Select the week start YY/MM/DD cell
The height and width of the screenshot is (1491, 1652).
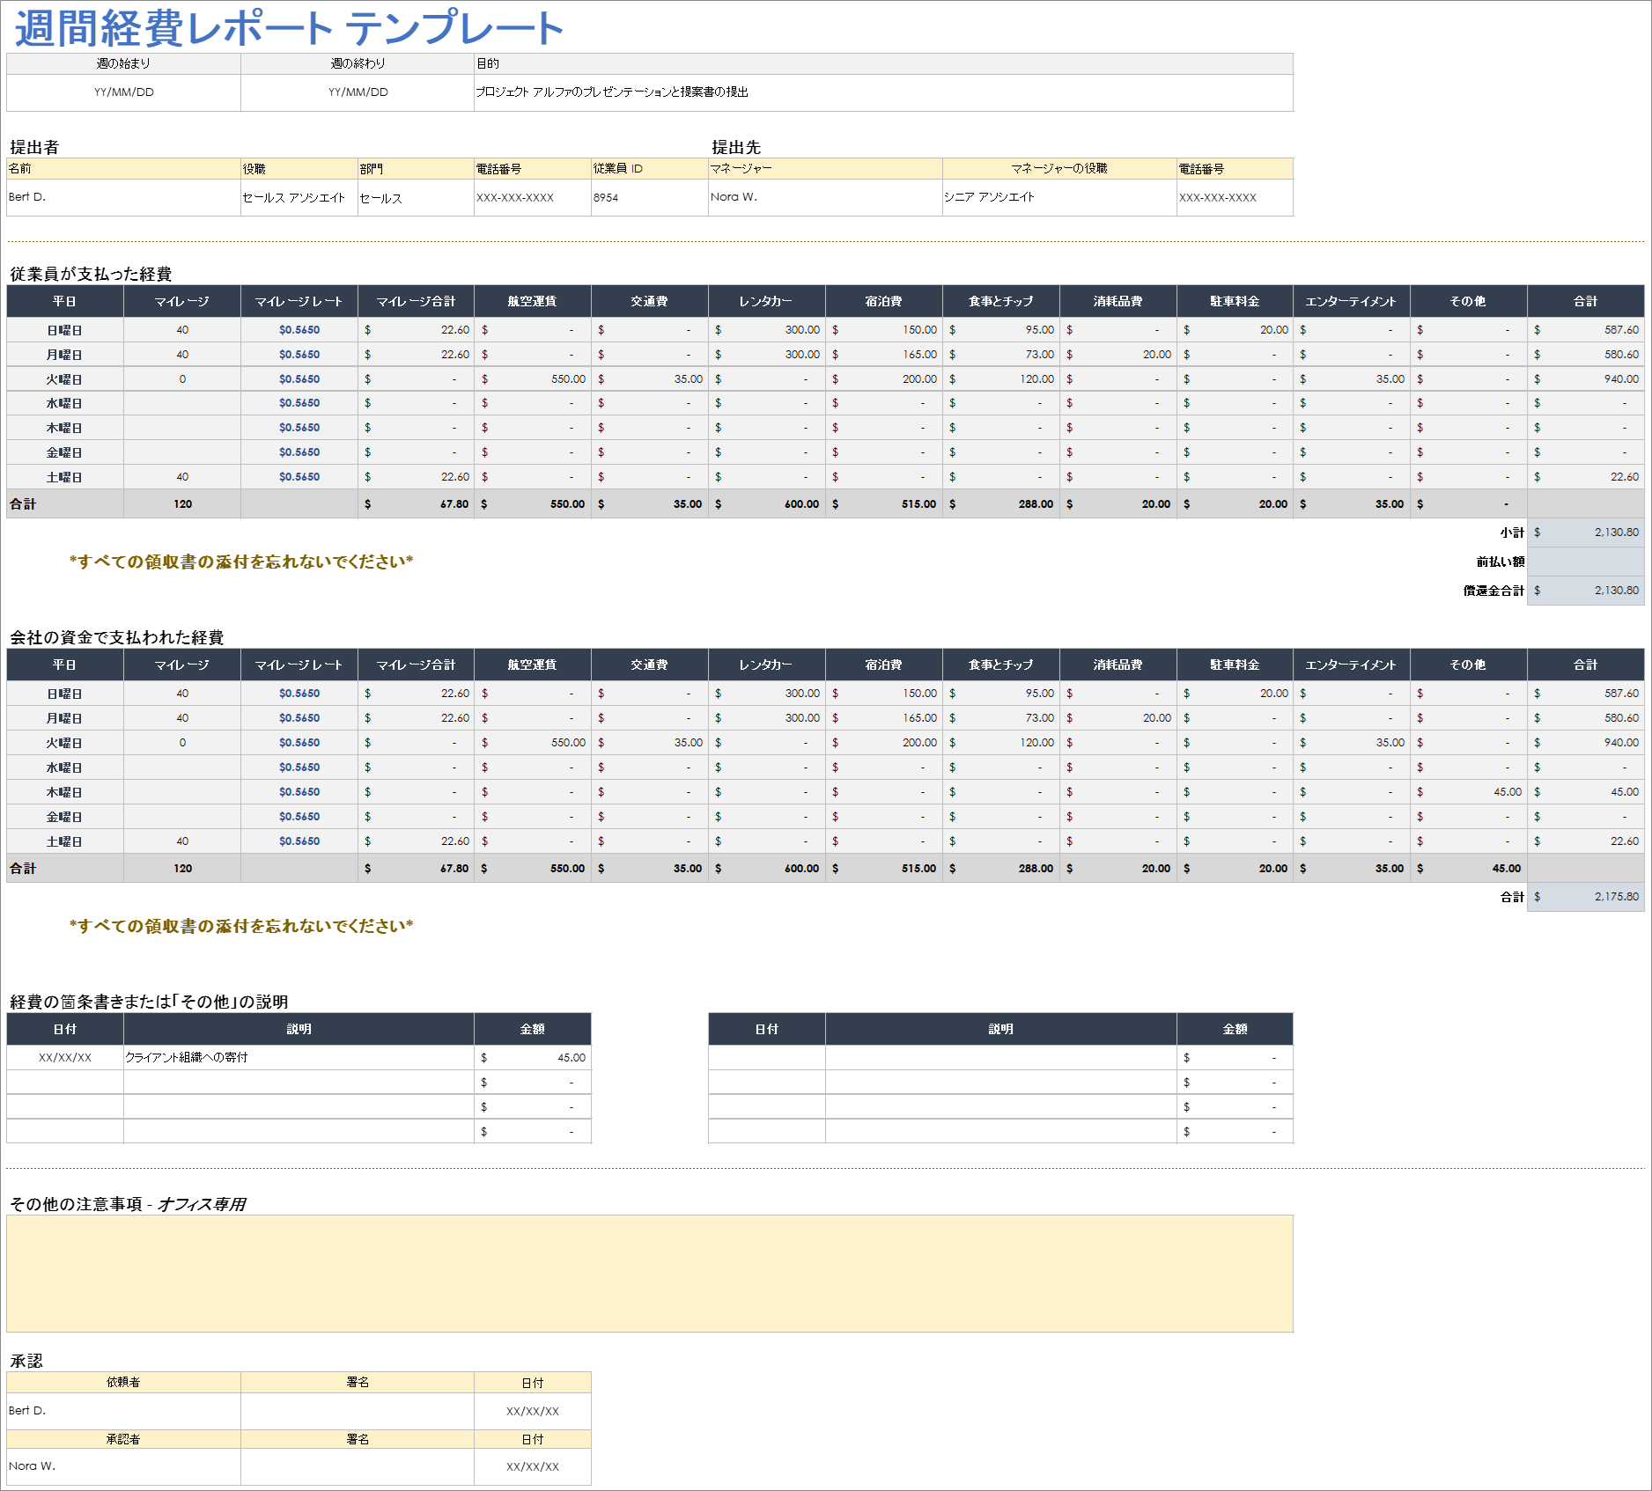click(123, 92)
